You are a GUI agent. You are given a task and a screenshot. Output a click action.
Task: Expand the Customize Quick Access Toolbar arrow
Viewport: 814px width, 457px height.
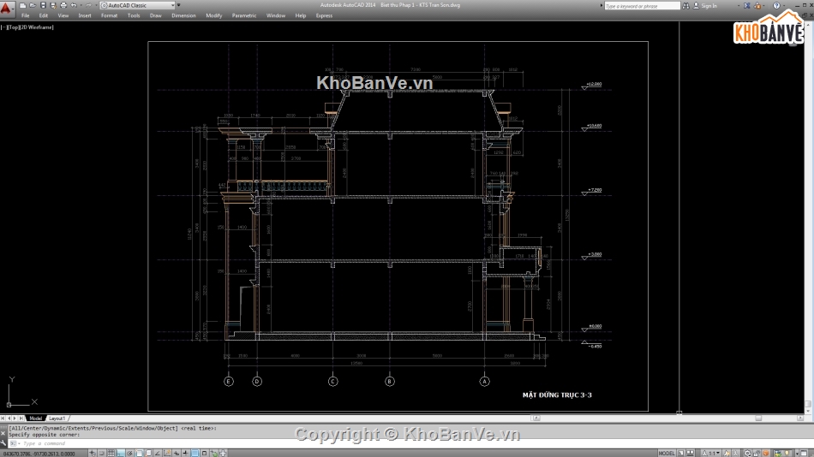click(179, 5)
